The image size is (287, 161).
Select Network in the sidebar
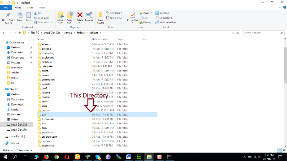[x=14, y=143]
